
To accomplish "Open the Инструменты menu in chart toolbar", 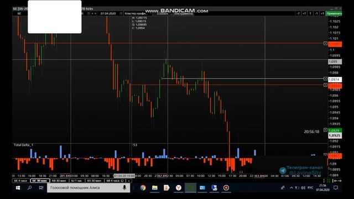I will tap(184, 13).
